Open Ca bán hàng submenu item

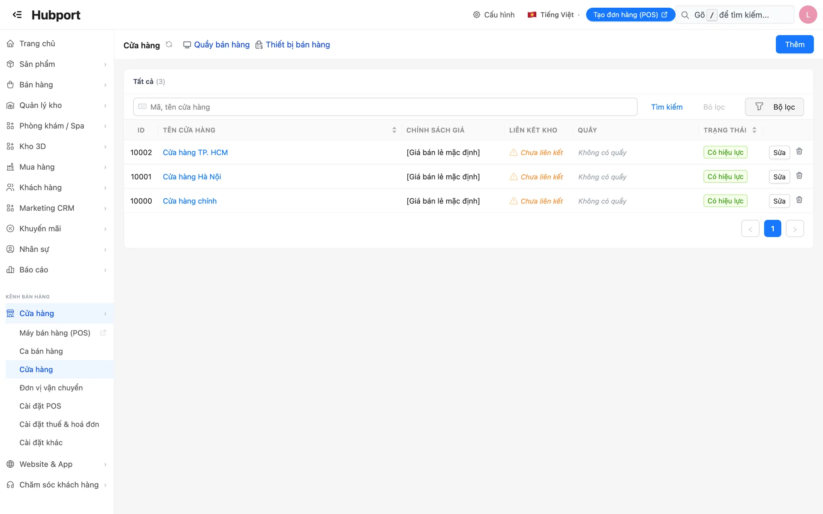click(41, 351)
